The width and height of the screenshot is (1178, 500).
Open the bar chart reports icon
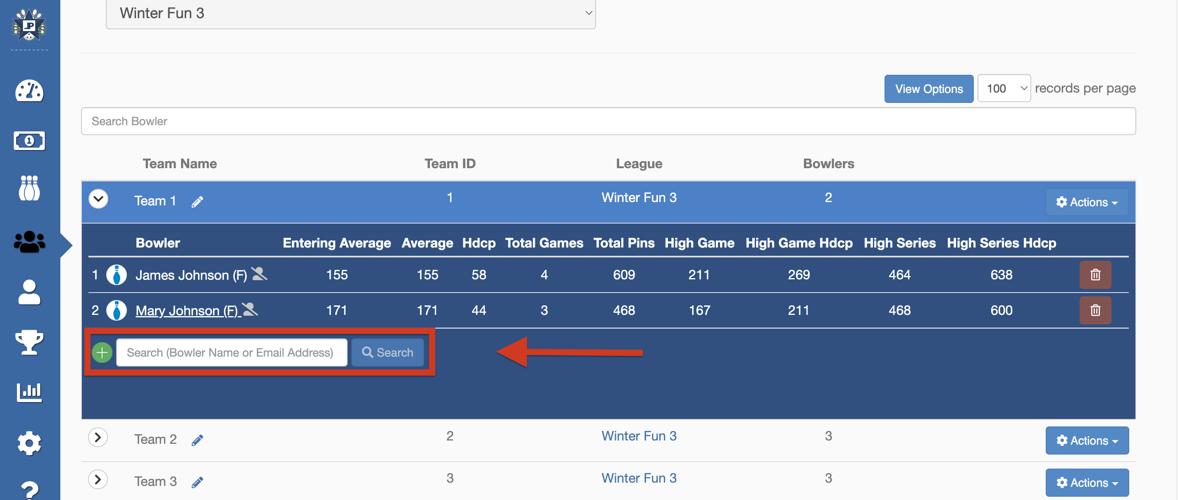click(x=29, y=392)
